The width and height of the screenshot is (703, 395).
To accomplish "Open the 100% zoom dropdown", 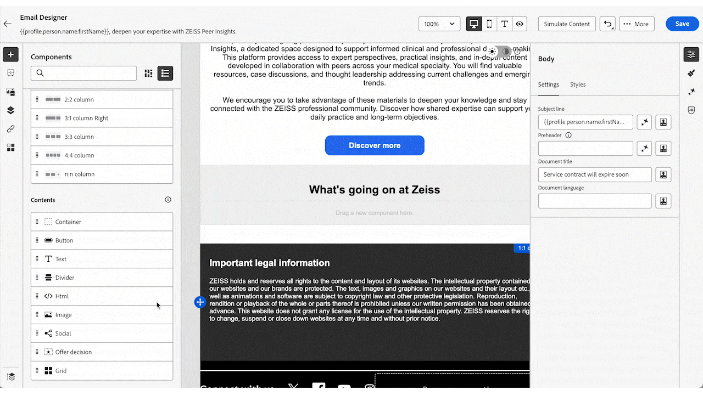I will [x=439, y=24].
